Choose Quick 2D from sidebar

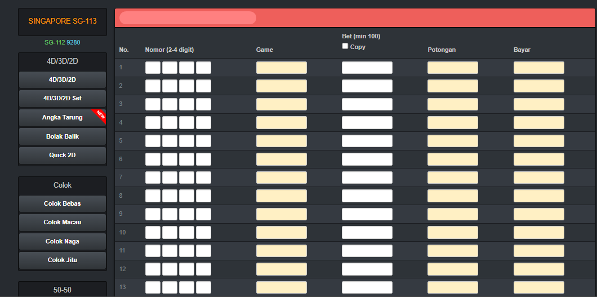pos(62,155)
